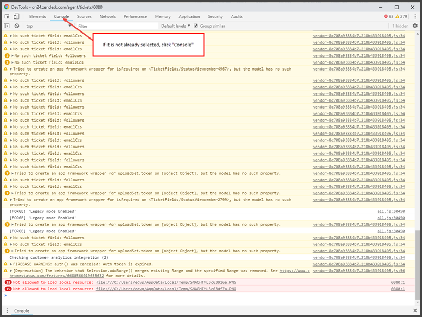Open DevTools three-dot customize menu
422x317 pixels.
pos(415,17)
